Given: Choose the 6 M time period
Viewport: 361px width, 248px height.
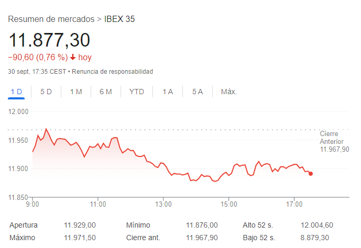Looking at the screenshot, I should click(106, 92).
